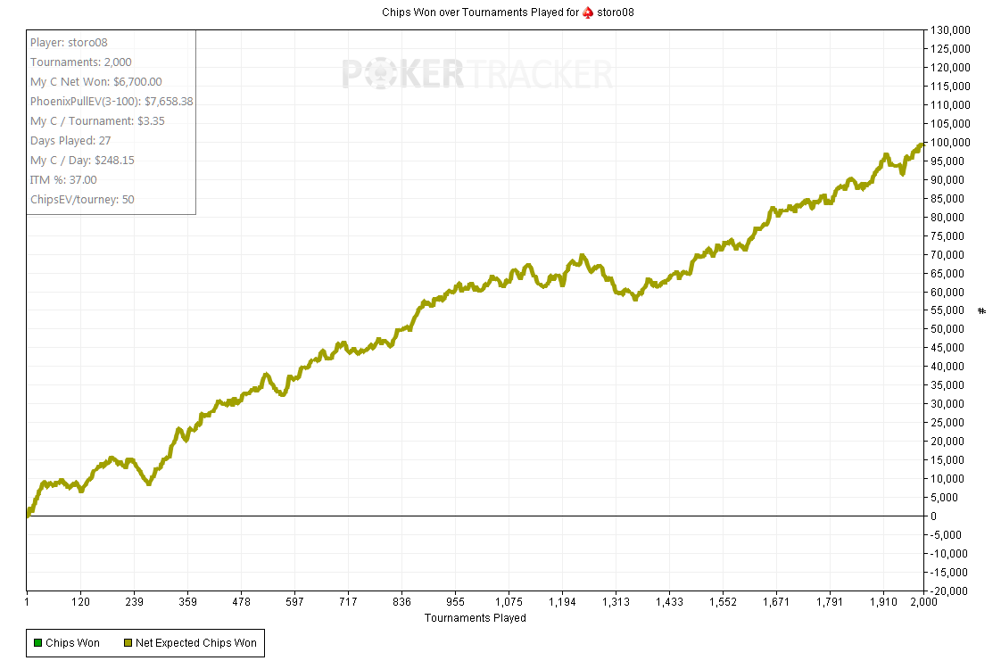The height and width of the screenshot is (669, 1001).
Task: Select the ChipsEV/tourney: 50 stat line
Action: (82, 199)
